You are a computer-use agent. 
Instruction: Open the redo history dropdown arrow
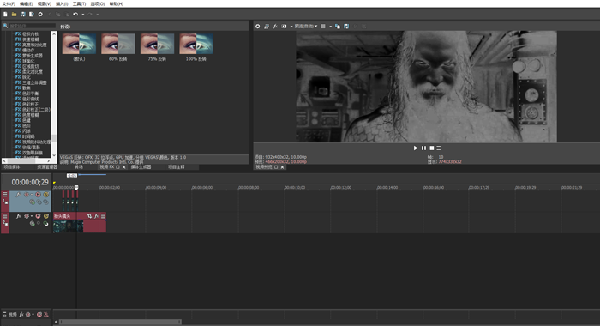tap(97, 15)
